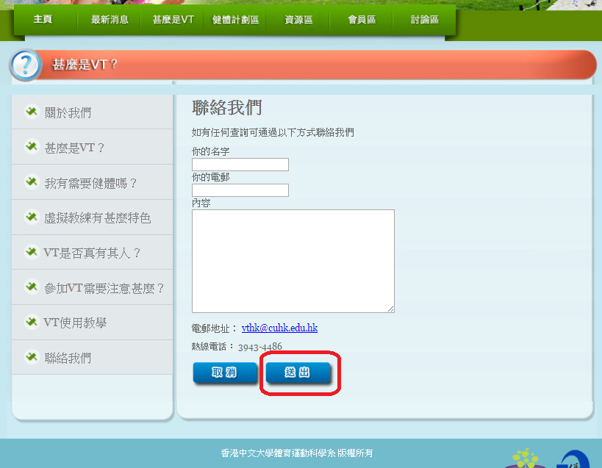The width and height of the screenshot is (602, 468).
Task: Click the question mark icon beside 甚麼是VT？
Action: pyautogui.click(x=26, y=65)
